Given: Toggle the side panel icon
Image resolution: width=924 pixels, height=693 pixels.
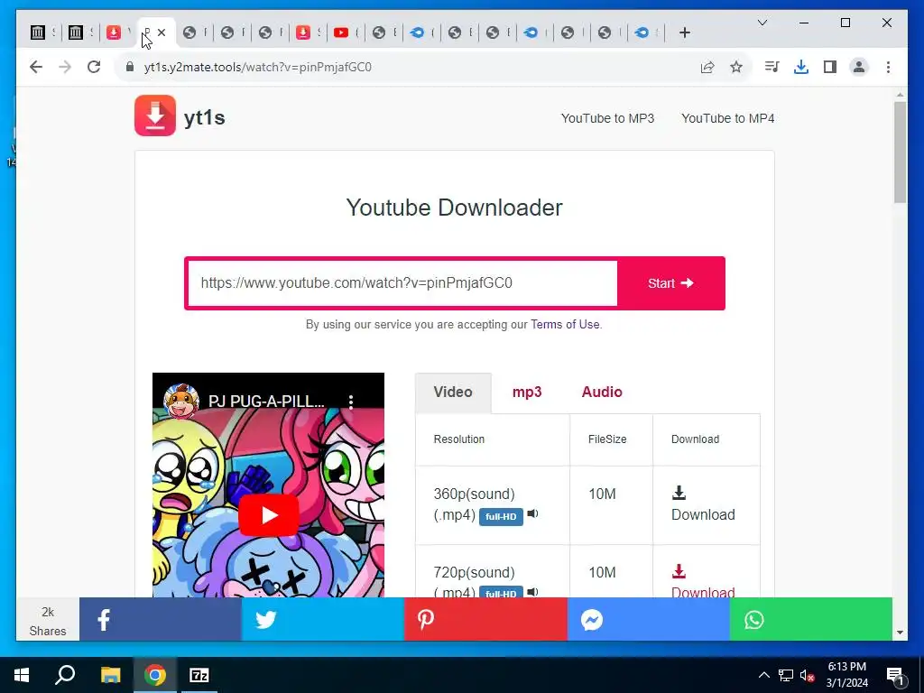Looking at the screenshot, I should tap(830, 67).
